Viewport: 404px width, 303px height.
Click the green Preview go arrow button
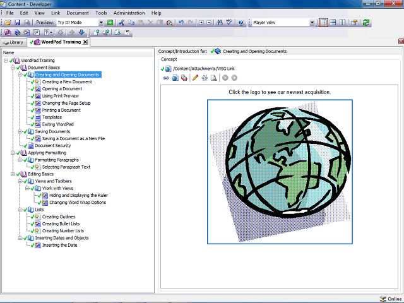click(110, 23)
